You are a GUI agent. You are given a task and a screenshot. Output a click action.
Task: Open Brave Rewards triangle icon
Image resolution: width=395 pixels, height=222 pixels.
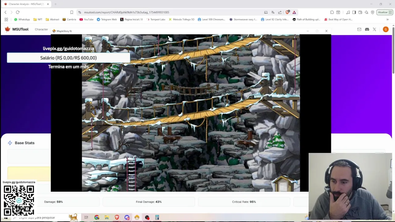click(x=294, y=12)
